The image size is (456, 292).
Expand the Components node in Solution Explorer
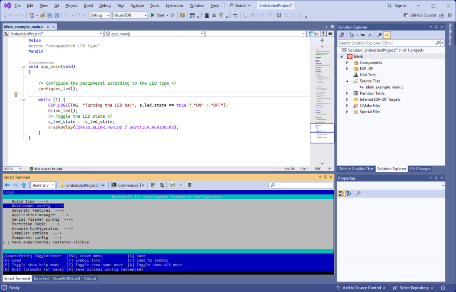(x=347, y=63)
